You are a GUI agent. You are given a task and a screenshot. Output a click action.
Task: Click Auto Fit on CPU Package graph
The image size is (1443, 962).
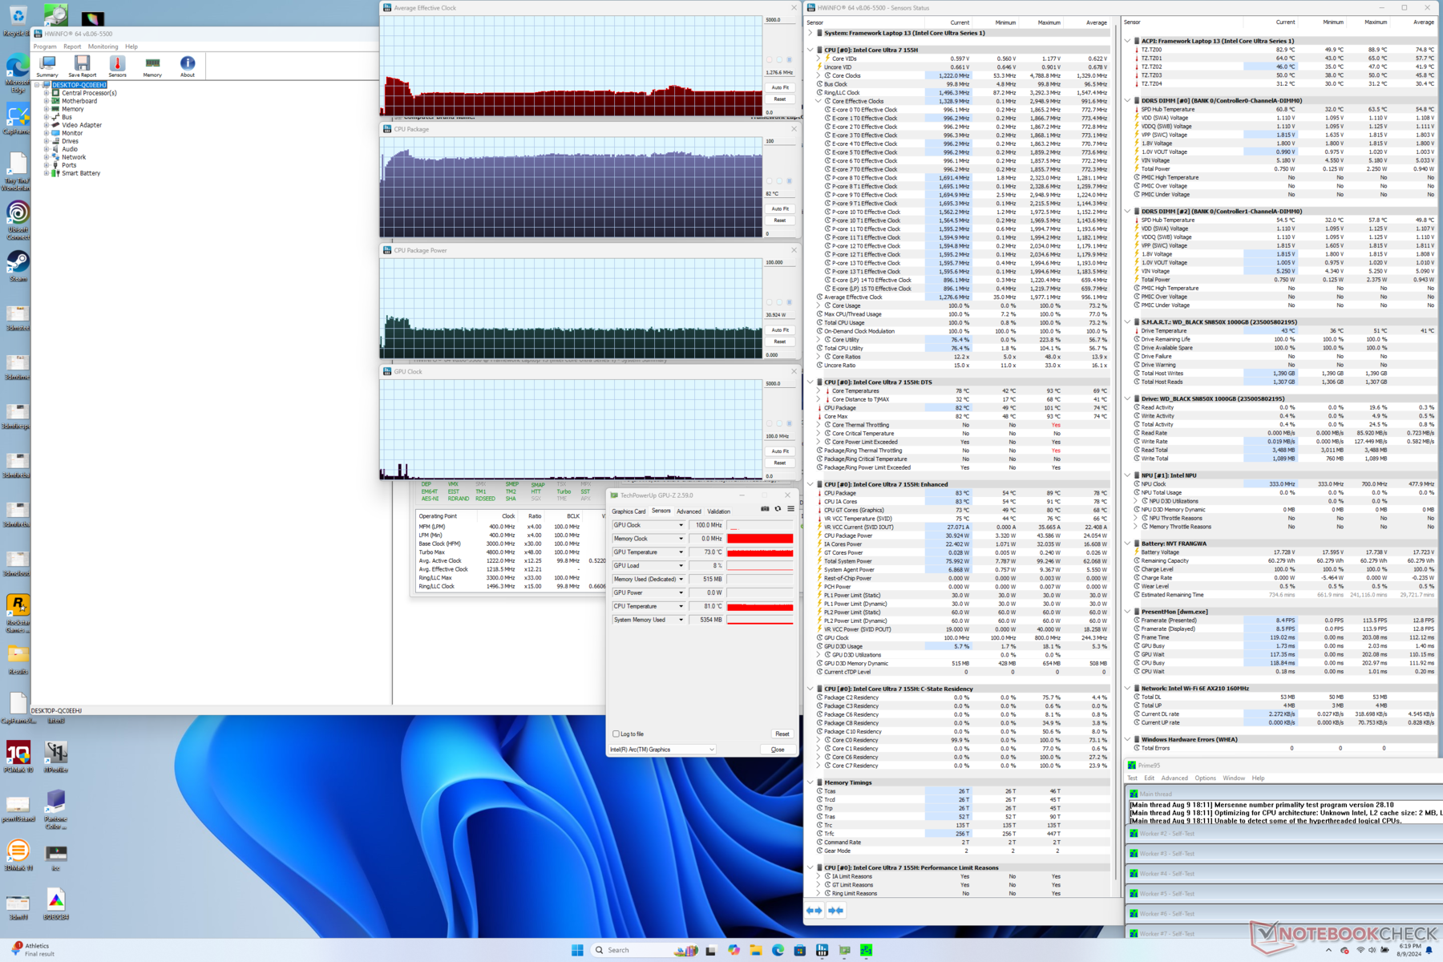(780, 208)
